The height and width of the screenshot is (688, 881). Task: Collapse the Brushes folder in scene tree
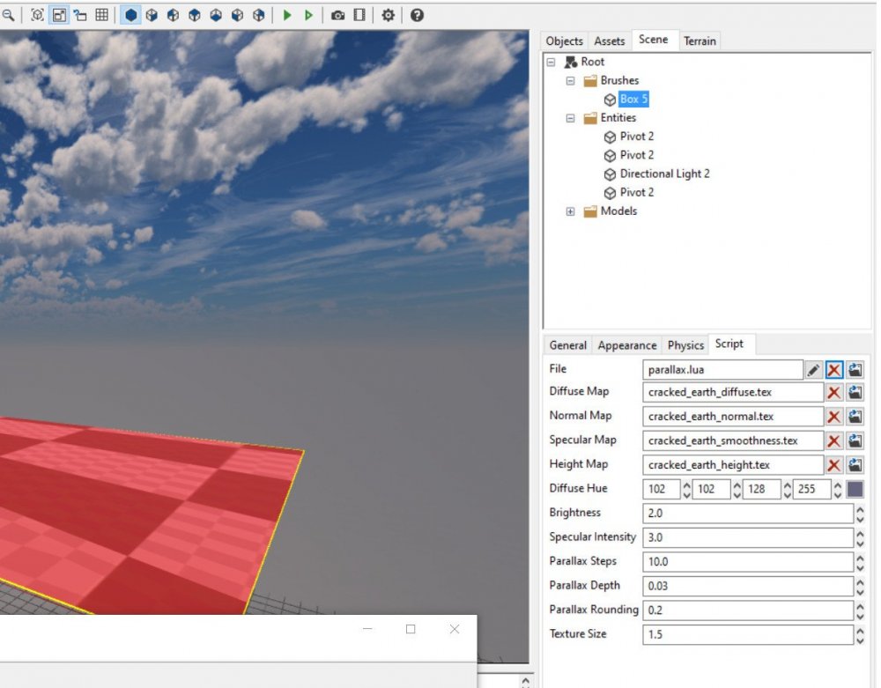570,81
